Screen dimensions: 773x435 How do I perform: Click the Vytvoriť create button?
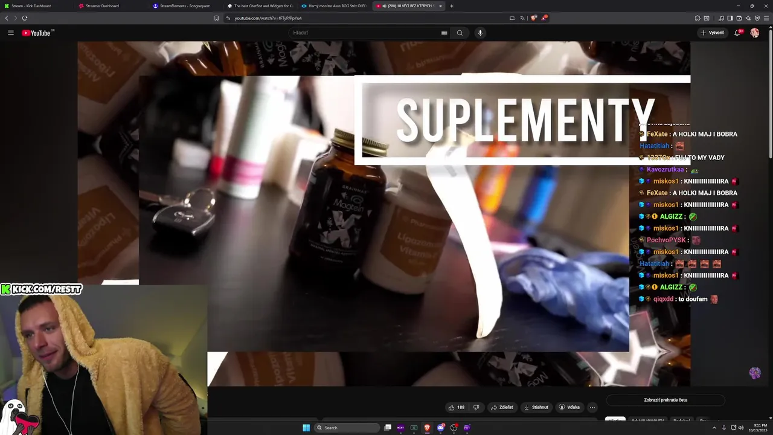[x=712, y=33]
